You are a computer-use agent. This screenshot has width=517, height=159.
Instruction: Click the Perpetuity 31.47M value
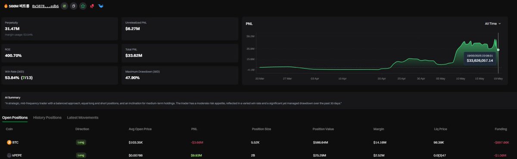tap(12, 28)
